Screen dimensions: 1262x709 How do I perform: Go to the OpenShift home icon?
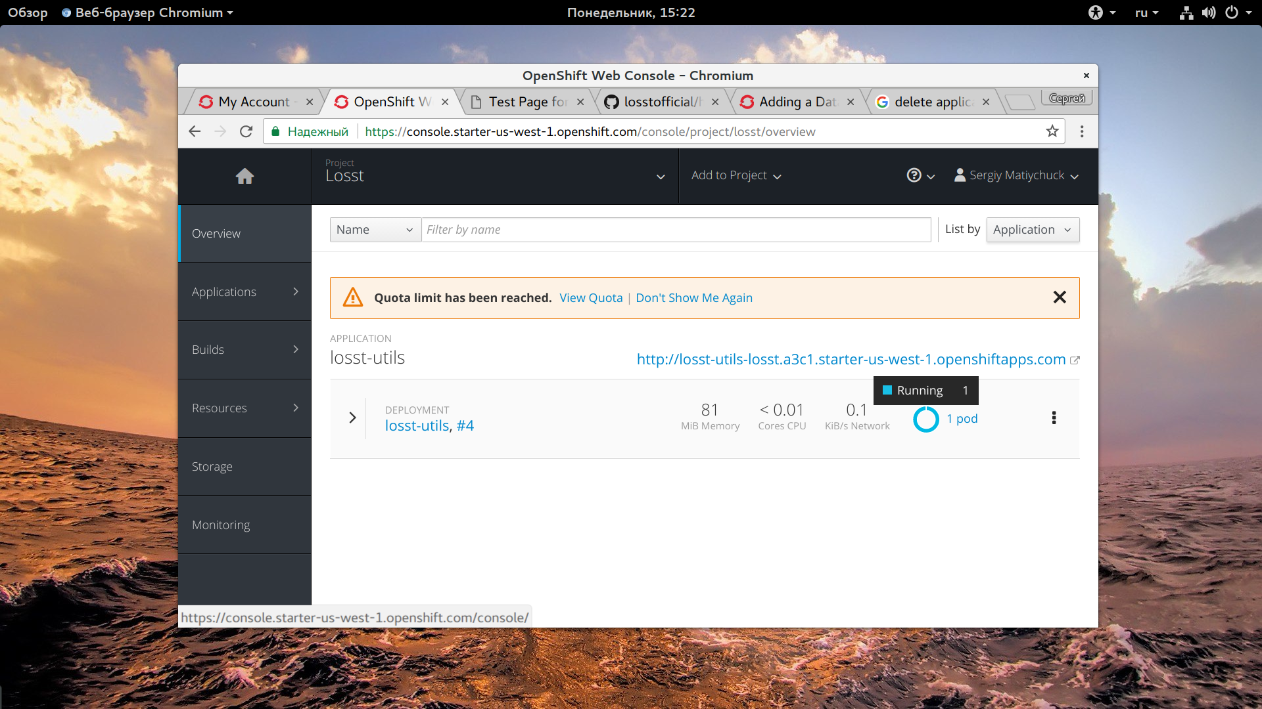245,176
